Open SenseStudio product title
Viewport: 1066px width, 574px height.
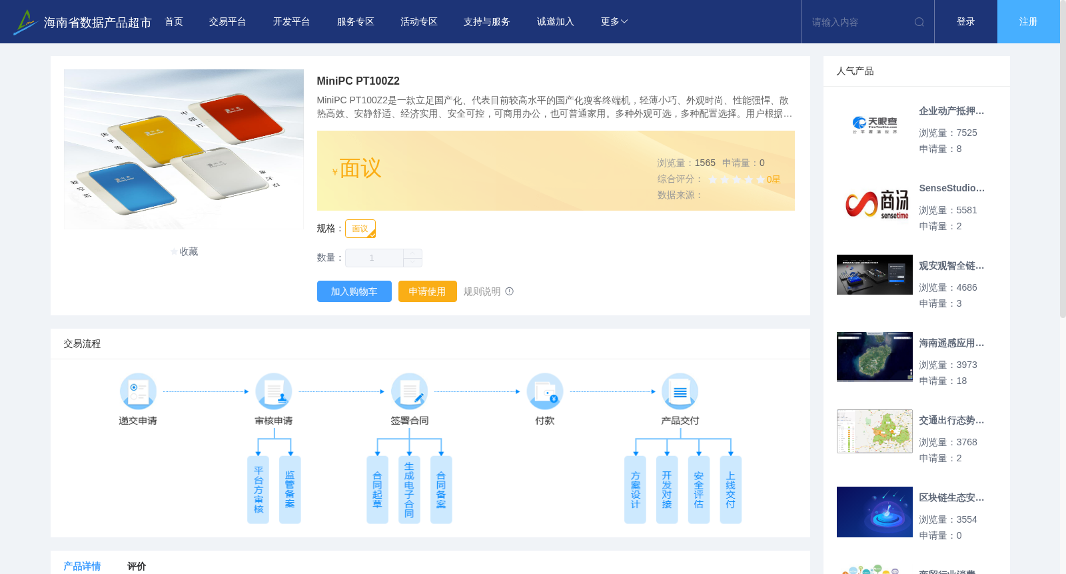pyautogui.click(x=951, y=189)
